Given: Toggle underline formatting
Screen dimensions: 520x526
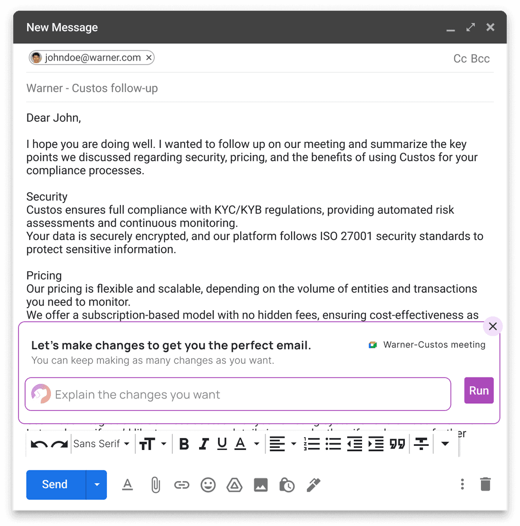Looking at the screenshot, I should point(222,444).
